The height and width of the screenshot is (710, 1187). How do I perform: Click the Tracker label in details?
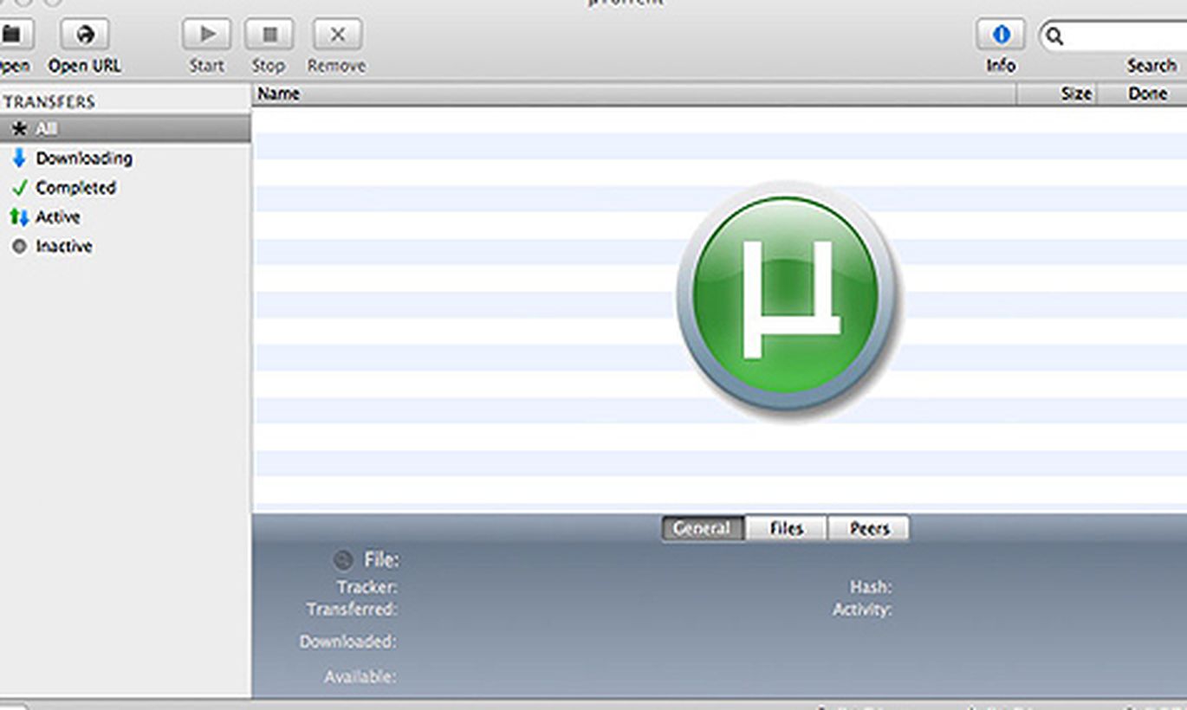click(x=367, y=587)
